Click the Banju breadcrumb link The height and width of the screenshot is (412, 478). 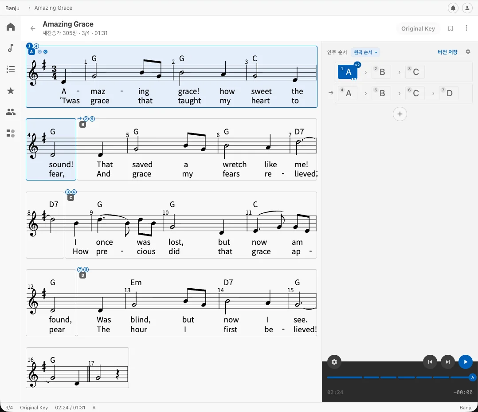coord(12,8)
